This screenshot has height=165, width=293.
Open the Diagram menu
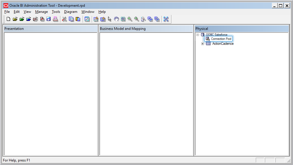[x=71, y=12]
